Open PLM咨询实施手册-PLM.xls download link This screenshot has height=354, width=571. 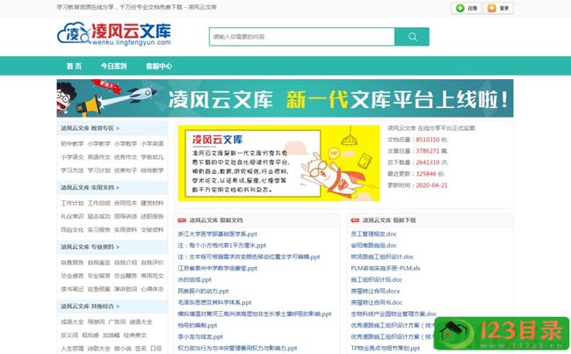[x=386, y=269]
